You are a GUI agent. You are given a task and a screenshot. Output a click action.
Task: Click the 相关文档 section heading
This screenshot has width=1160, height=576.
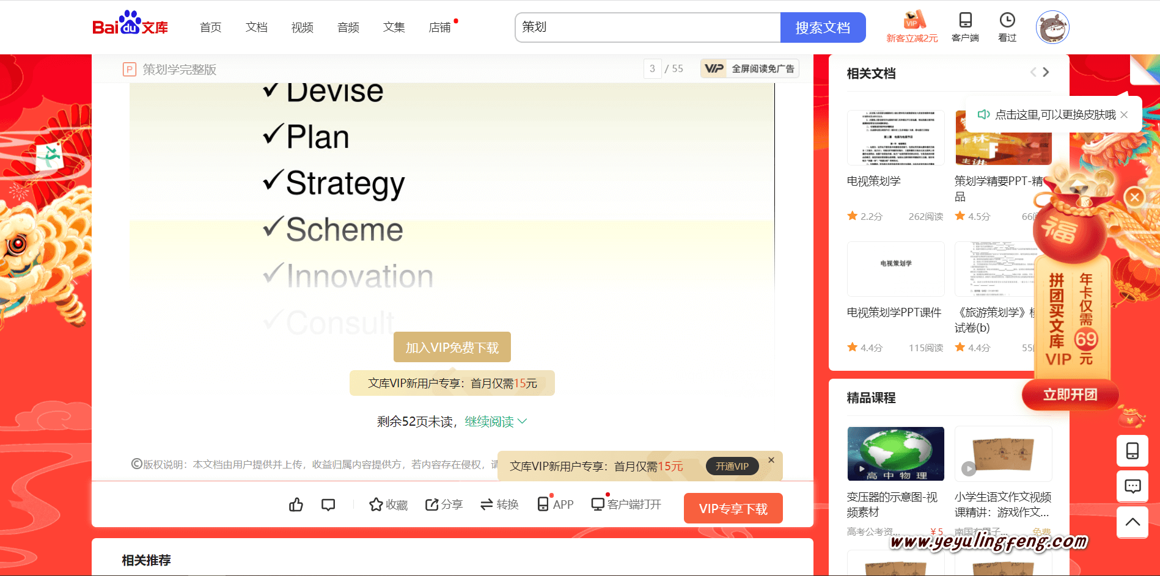tap(872, 73)
